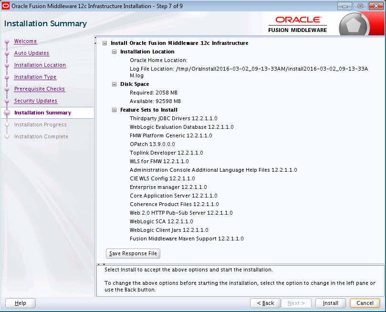The image size is (386, 312).
Task: Click the Welcome step bullet icon
Action: click(7, 42)
